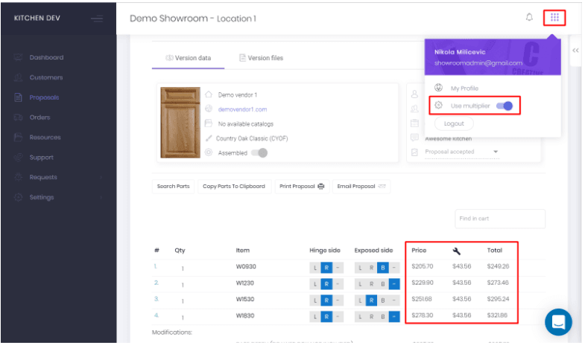This screenshot has height=351, width=585.
Task: Click the Resources folder icon
Action: pyautogui.click(x=18, y=138)
